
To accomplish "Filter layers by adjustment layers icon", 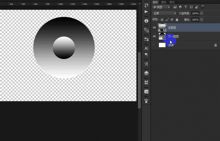I will point(180,7).
